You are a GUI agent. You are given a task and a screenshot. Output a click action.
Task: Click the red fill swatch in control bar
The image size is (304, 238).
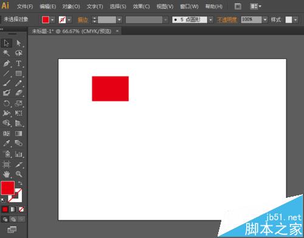click(46, 19)
